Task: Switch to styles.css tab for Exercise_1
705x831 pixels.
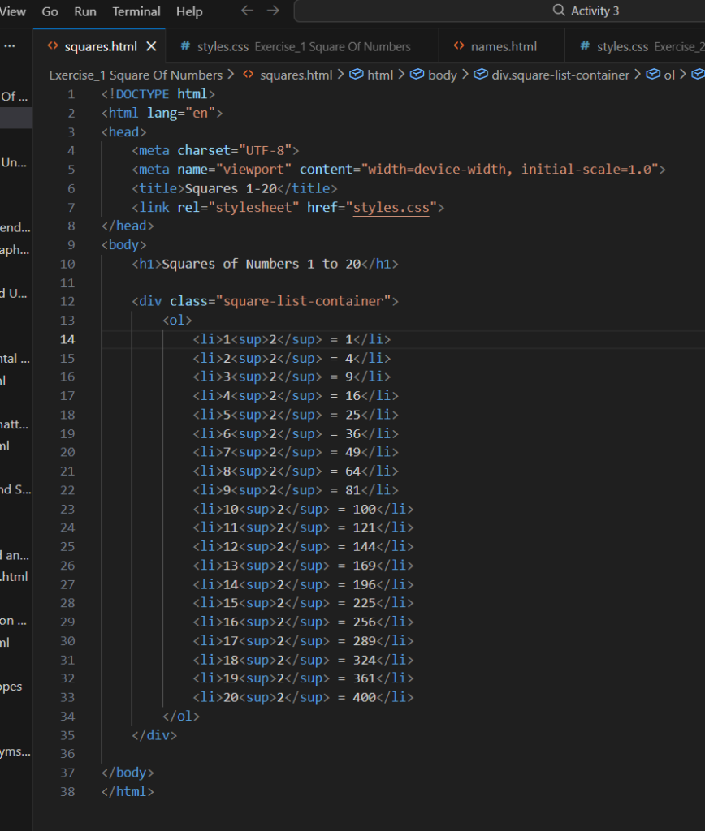Action: [x=296, y=46]
